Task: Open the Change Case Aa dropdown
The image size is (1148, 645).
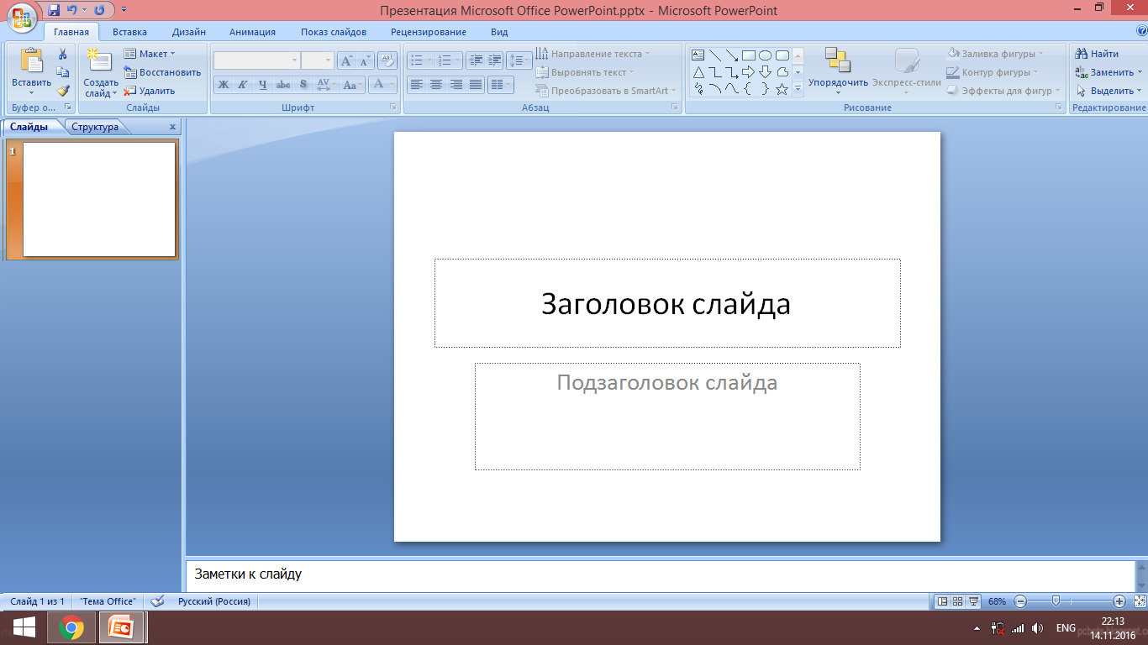Action: tap(353, 84)
